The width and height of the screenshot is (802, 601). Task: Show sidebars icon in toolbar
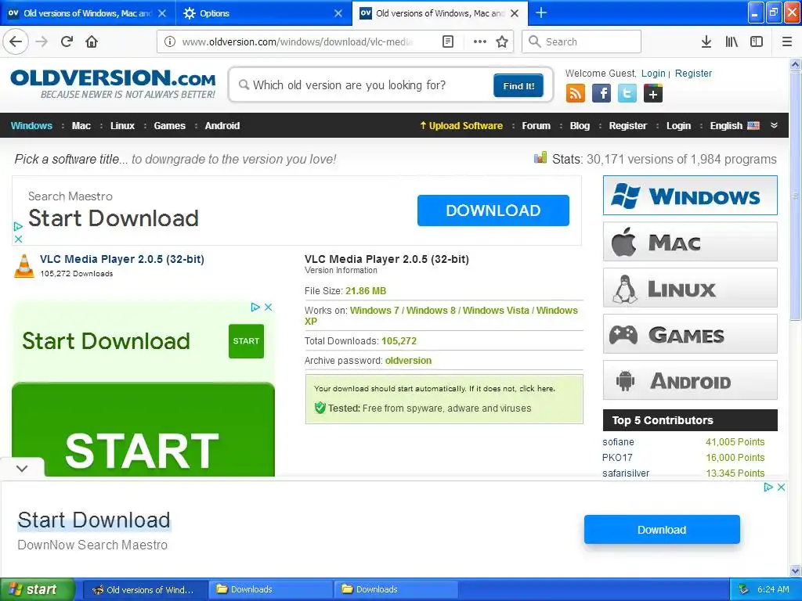[757, 41]
